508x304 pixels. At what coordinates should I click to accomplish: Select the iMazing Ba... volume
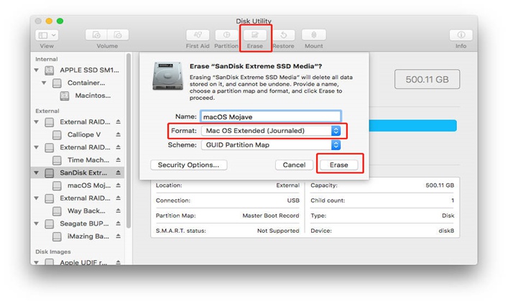(x=80, y=236)
